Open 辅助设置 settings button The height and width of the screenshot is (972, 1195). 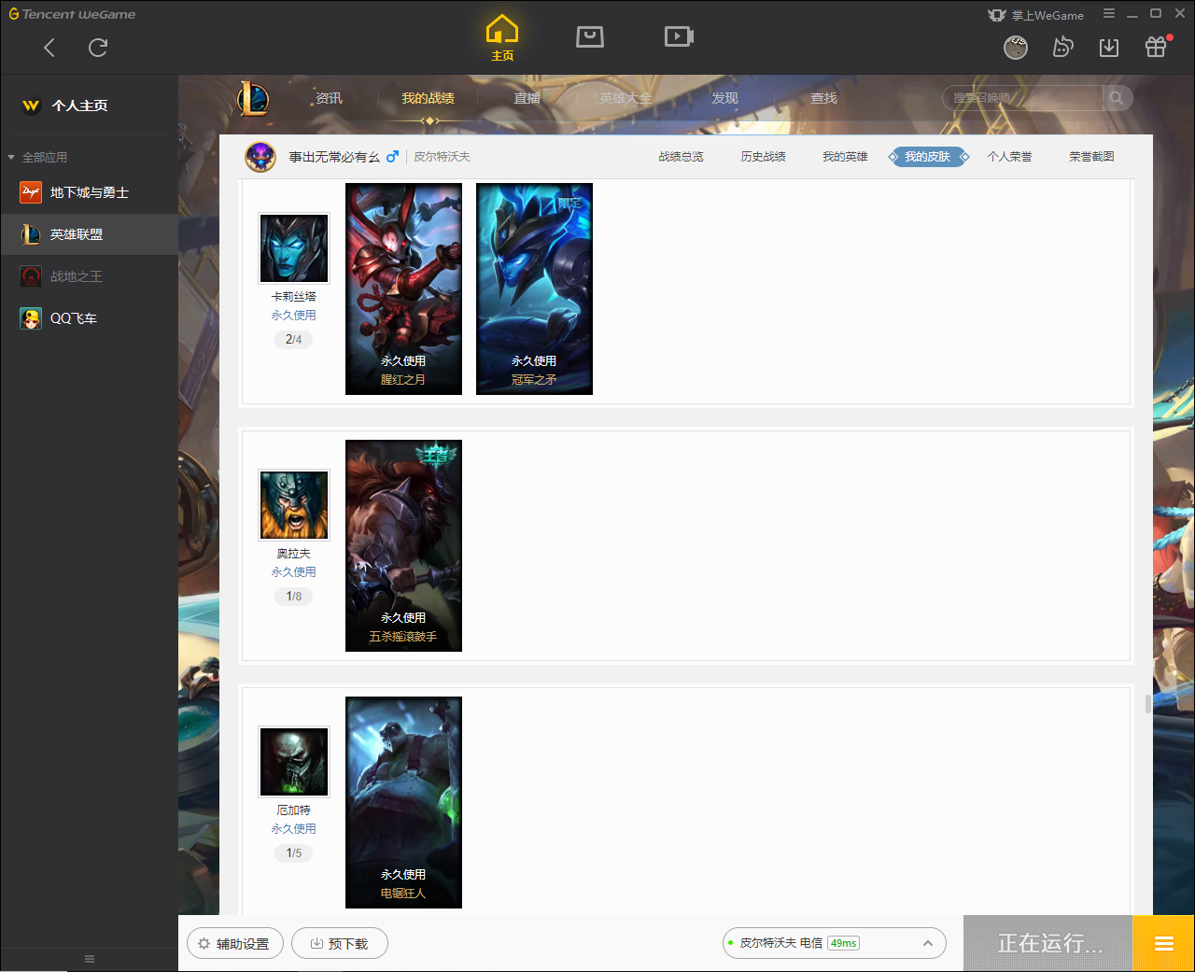233,943
